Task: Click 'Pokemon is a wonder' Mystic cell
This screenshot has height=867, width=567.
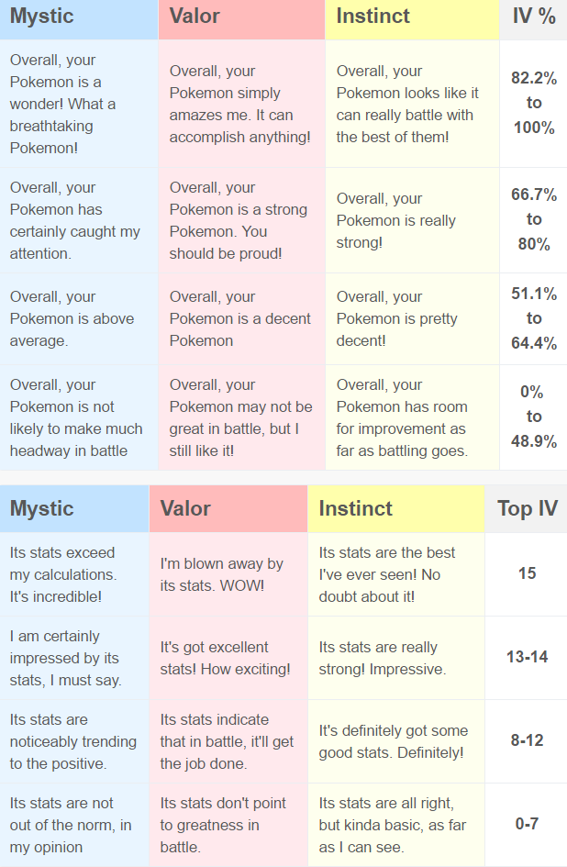Action: pyautogui.click(x=79, y=104)
